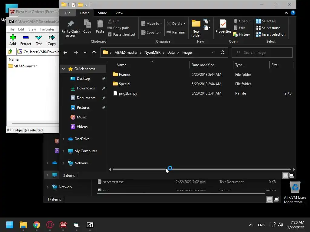Screen dimensions: 310x232
Task: Expand the Delete dropdown arrow
Action: (x=184, y=24)
